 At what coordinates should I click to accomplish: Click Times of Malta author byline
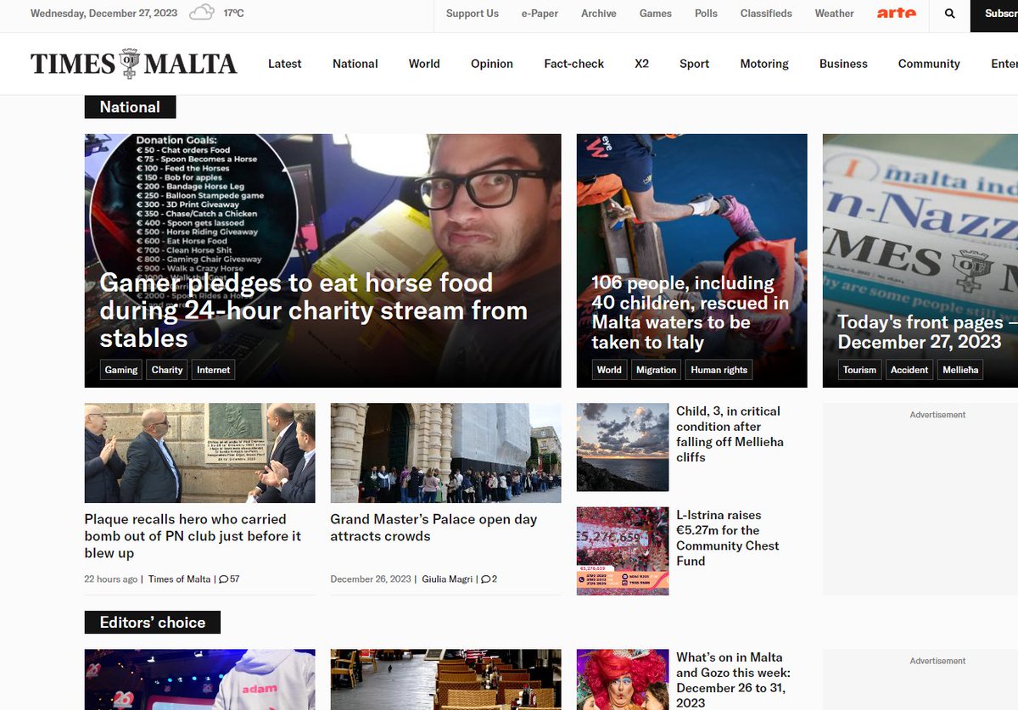(x=180, y=579)
